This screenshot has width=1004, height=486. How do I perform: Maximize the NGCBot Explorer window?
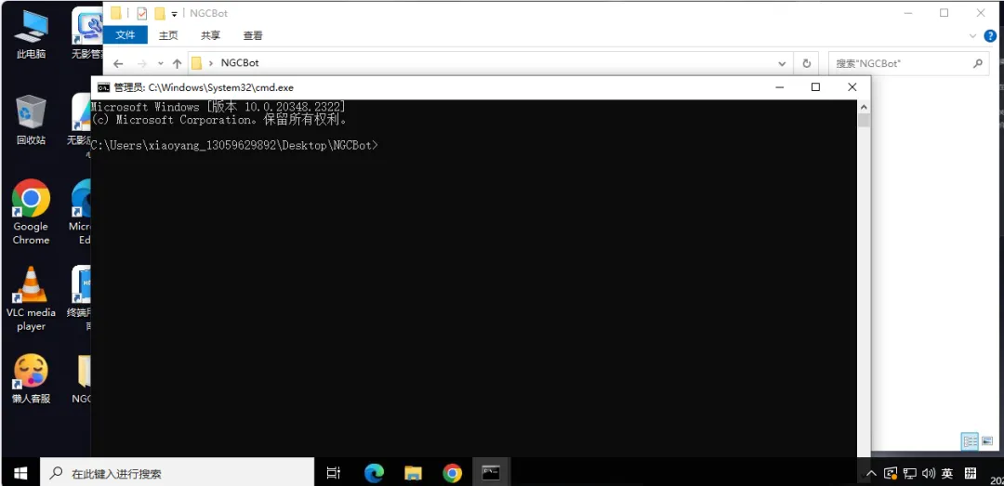coord(944,13)
